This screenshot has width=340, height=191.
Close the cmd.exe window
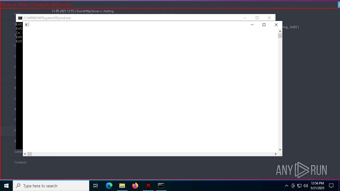pyautogui.click(x=269, y=18)
